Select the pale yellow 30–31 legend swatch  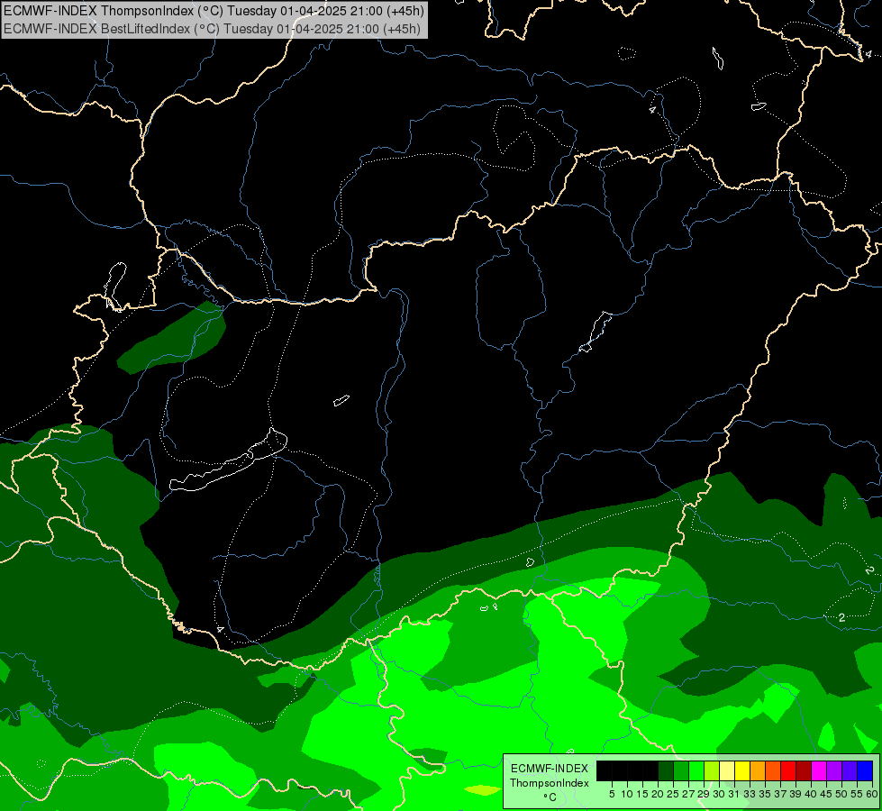click(x=727, y=770)
